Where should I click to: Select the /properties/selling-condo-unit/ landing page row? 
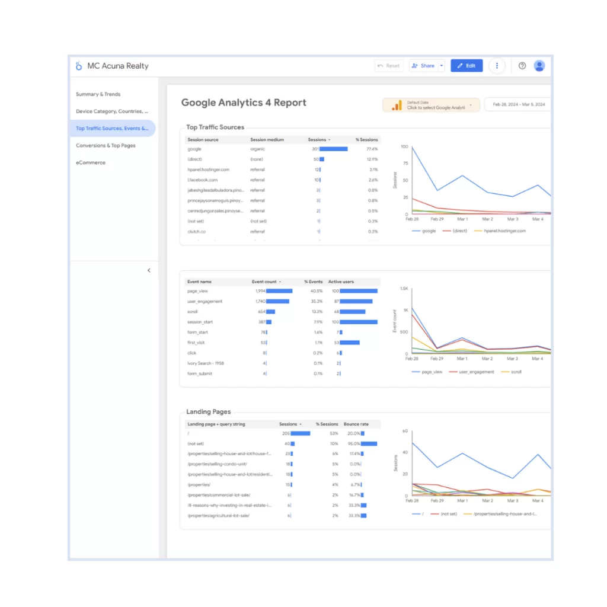click(x=283, y=464)
